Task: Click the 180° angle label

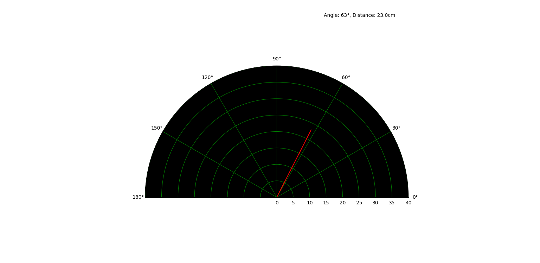Action: (x=138, y=197)
